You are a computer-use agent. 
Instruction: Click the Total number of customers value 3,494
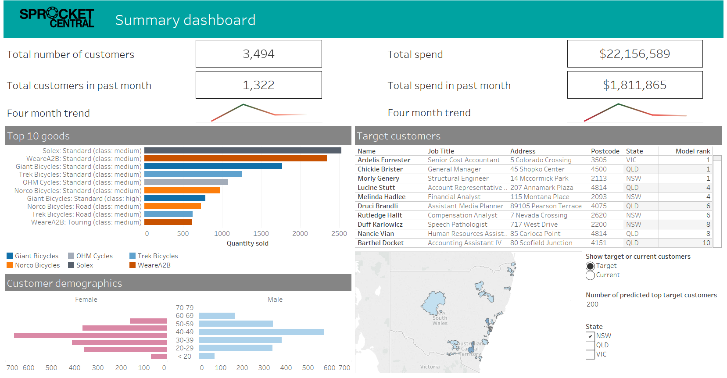tap(259, 54)
